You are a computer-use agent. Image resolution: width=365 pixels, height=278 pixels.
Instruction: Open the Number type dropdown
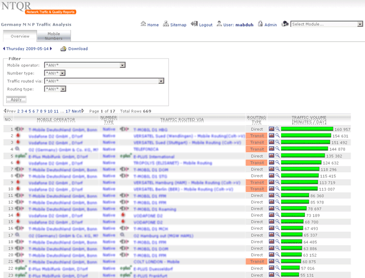(63, 73)
